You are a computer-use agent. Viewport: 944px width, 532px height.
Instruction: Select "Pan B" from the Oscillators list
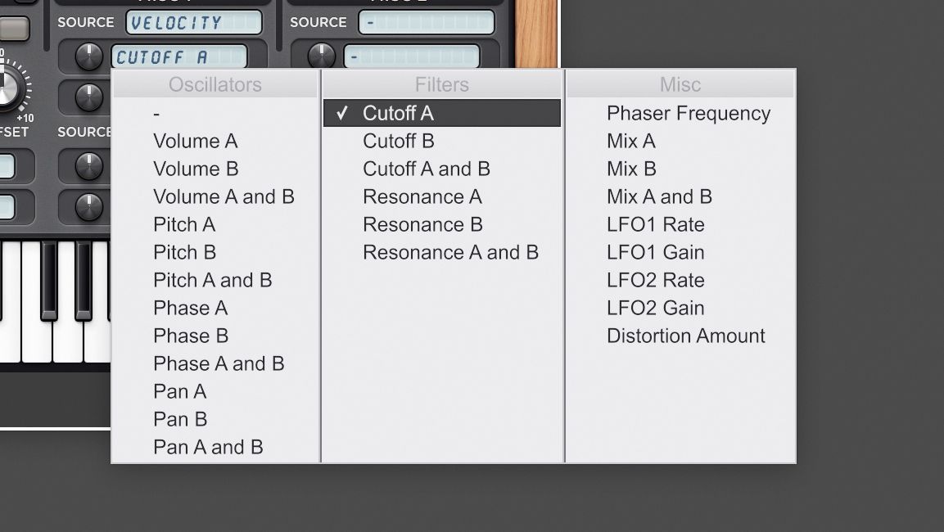click(179, 419)
